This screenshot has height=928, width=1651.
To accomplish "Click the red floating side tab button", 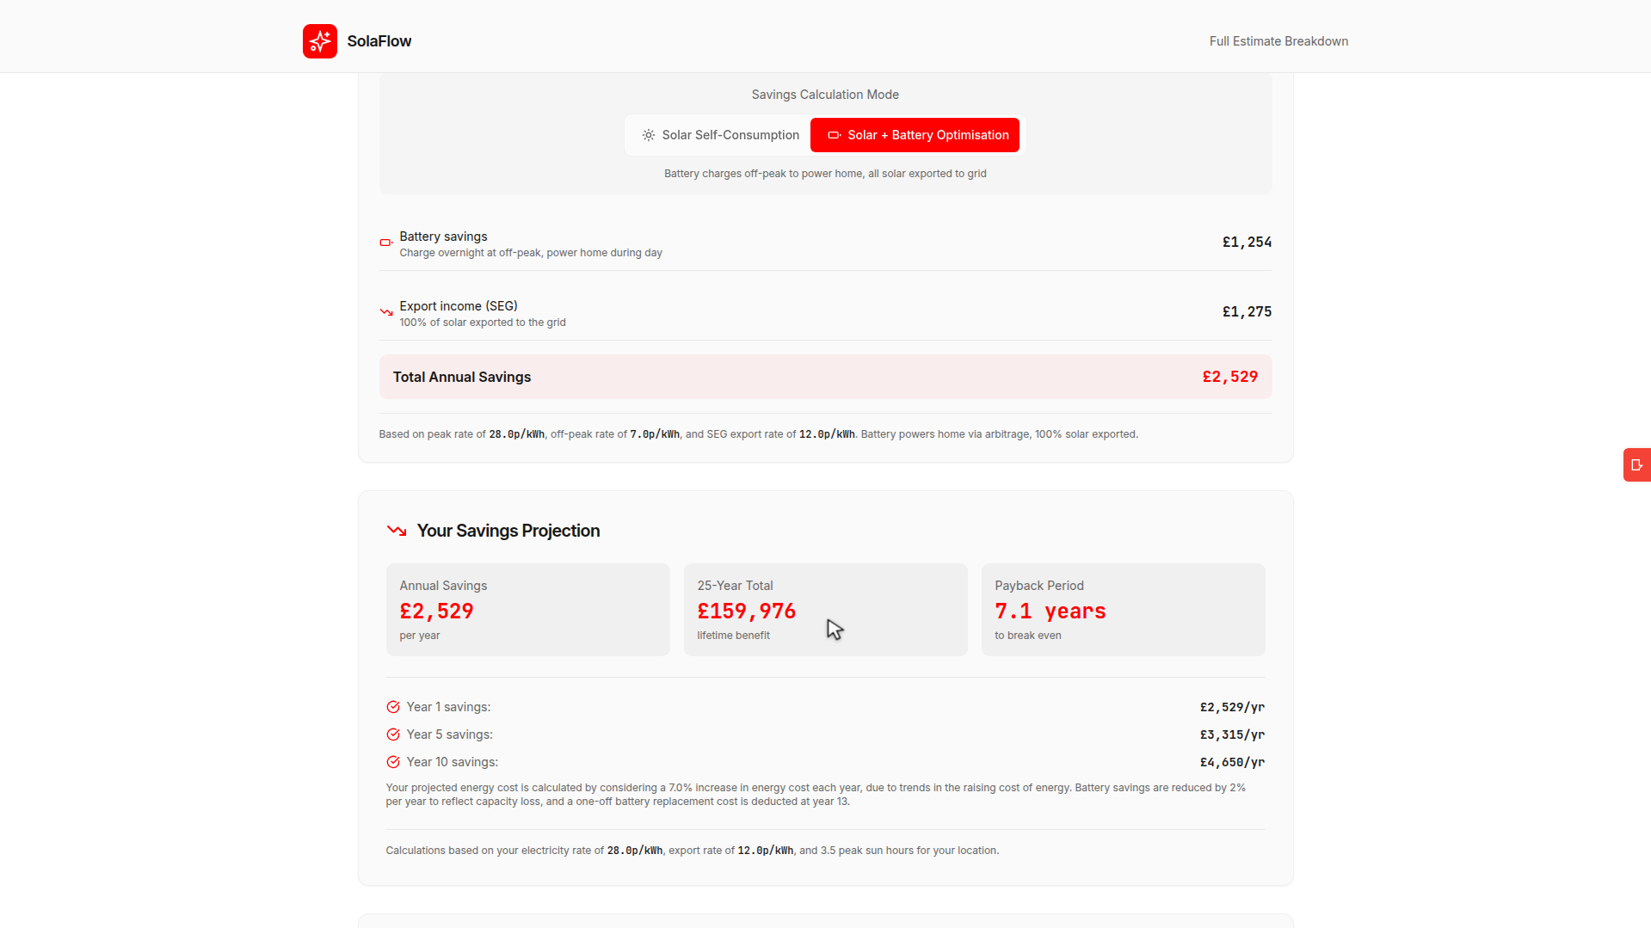I will [x=1637, y=464].
